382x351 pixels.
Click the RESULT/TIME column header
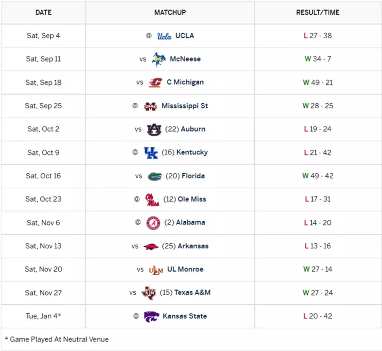point(318,12)
